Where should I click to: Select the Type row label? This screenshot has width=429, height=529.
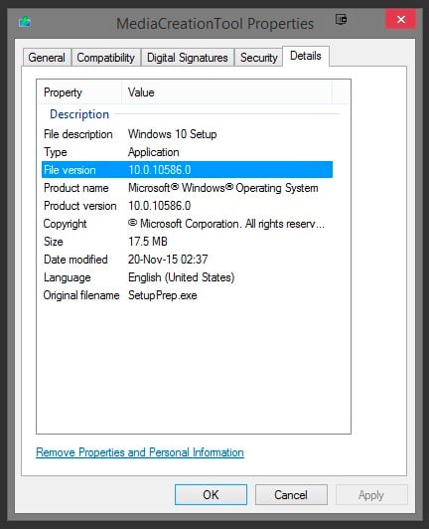(x=56, y=152)
